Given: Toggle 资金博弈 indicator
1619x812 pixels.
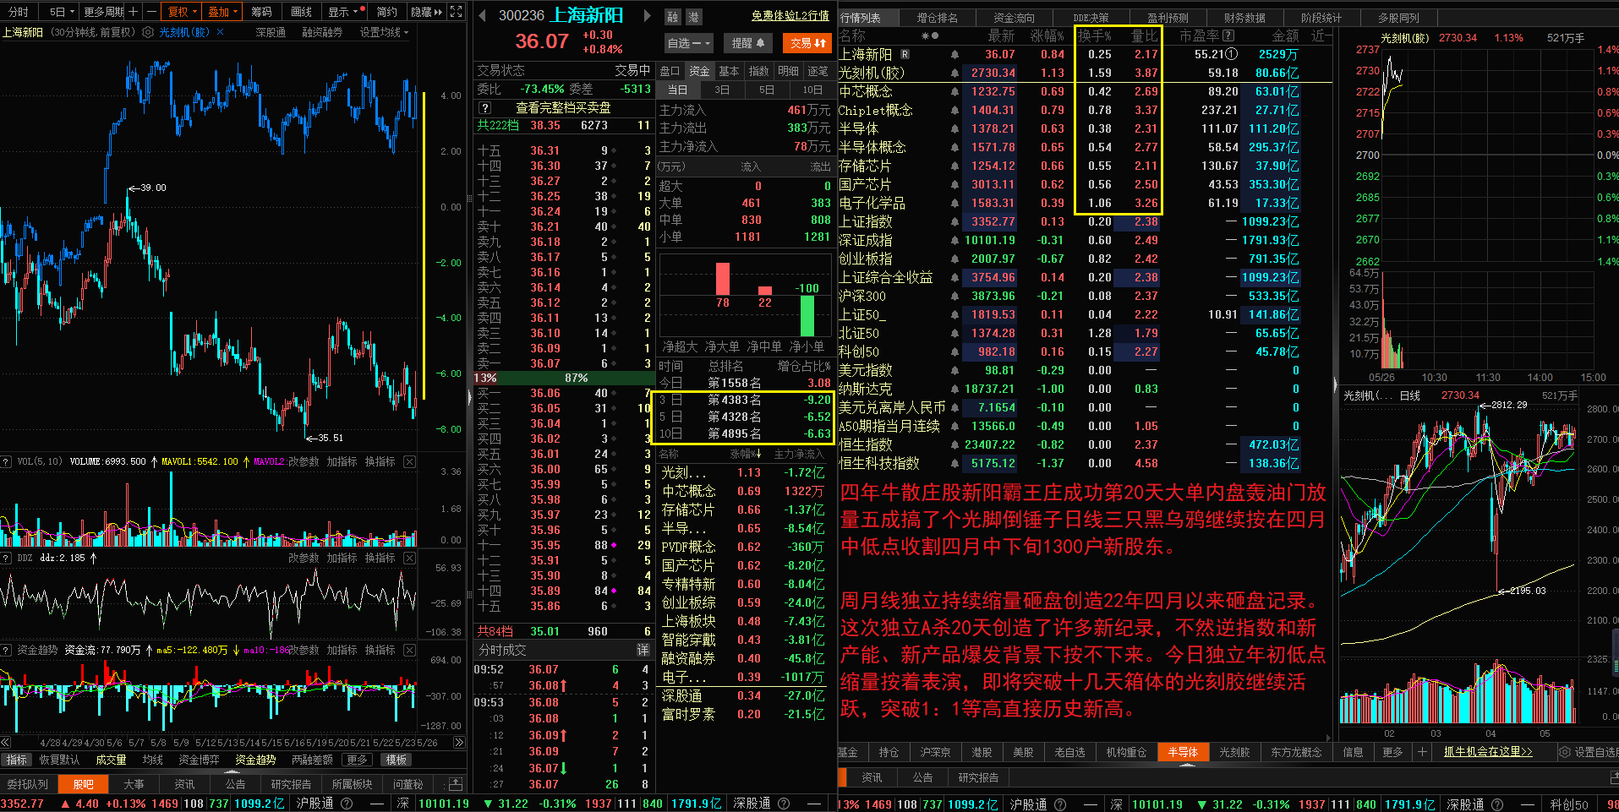Looking at the screenshot, I should [x=199, y=760].
